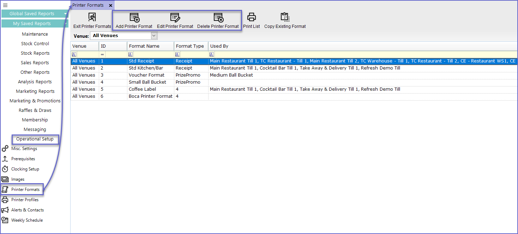518x234 pixels.
Task: Select the Delete Printer Format icon
Action: tap(218, 18)
